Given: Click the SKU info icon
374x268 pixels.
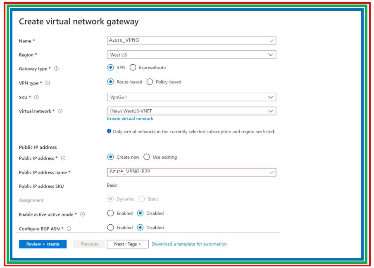Looking at the screenshot, I should tap(37, 97).
